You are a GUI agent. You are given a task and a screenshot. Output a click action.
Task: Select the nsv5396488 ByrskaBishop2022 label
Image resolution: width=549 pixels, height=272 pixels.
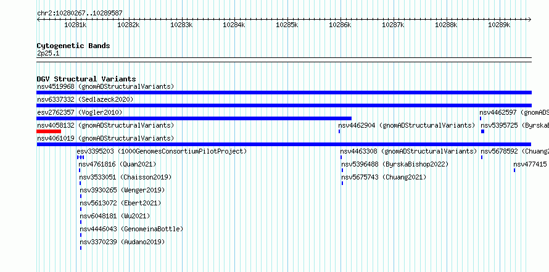pyautogui.click(x=395, y=164)
